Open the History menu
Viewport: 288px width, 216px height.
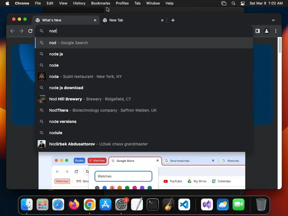(79, 3)
